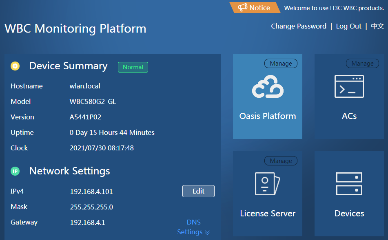Click the Gateway field label

coord(24,222)
